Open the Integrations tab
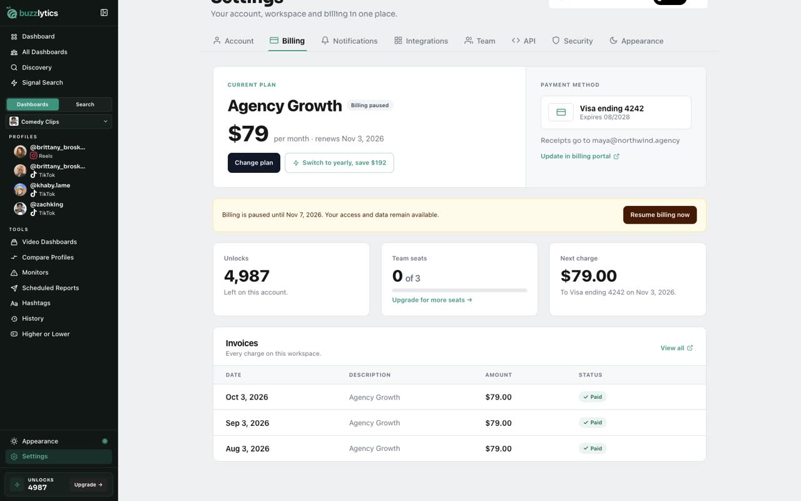Image resolution: width=801 pixels, height=501 pixels. (x=421, y=41)
